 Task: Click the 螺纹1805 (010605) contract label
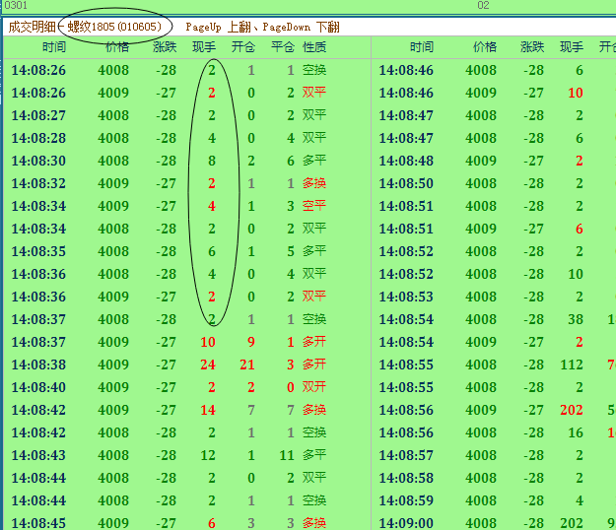(x=115, y=27)
